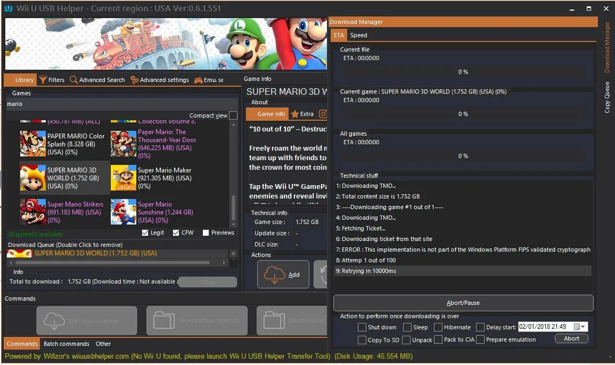615x365 pixels.
Task: Click the mario search field
Action: 121,104
